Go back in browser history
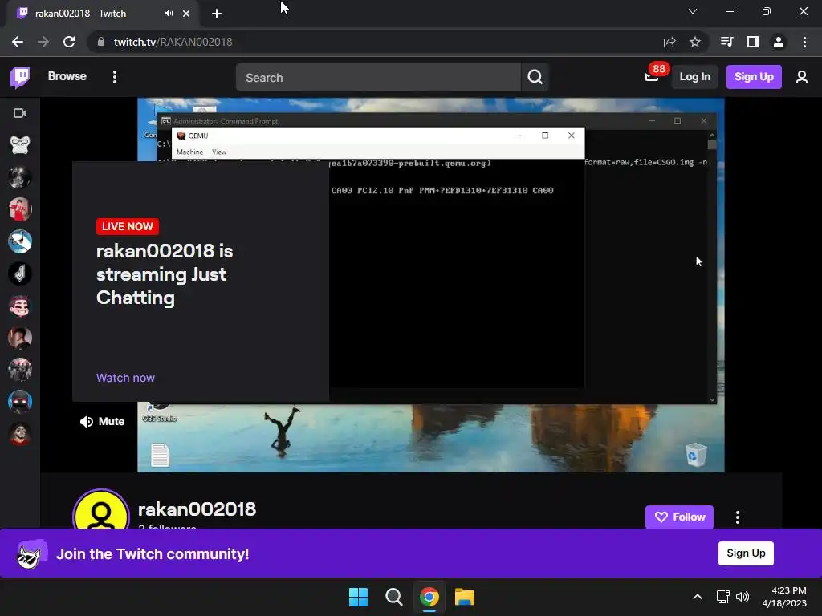This screenshot has height=616, width=822. (18, 42)
